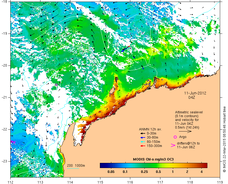Click the Argo float marker near 113.5E

click(56, 85)
